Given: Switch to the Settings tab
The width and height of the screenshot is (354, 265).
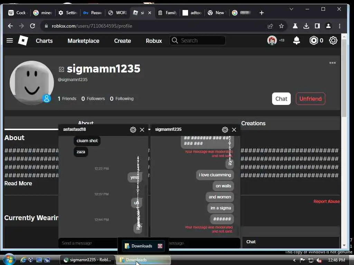Looking at the screenshot, I should [x=67, y=13].
